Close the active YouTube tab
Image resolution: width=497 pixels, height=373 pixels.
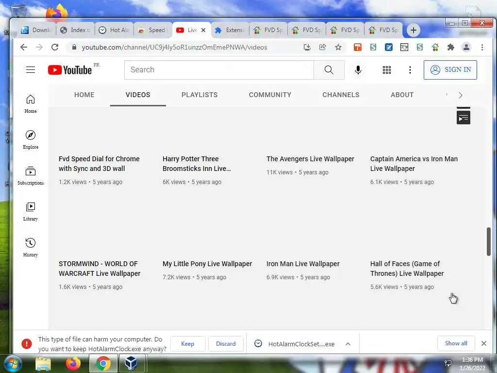tap(203, 30)
